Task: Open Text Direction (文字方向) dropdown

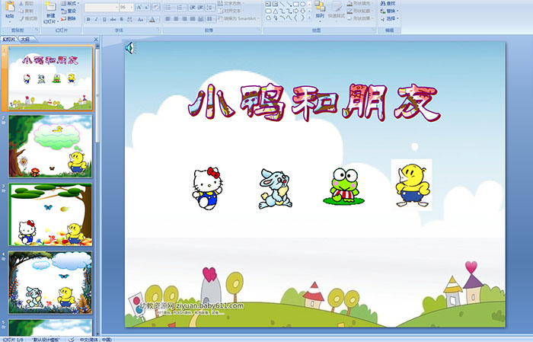Action: click(x=231, y=3)
